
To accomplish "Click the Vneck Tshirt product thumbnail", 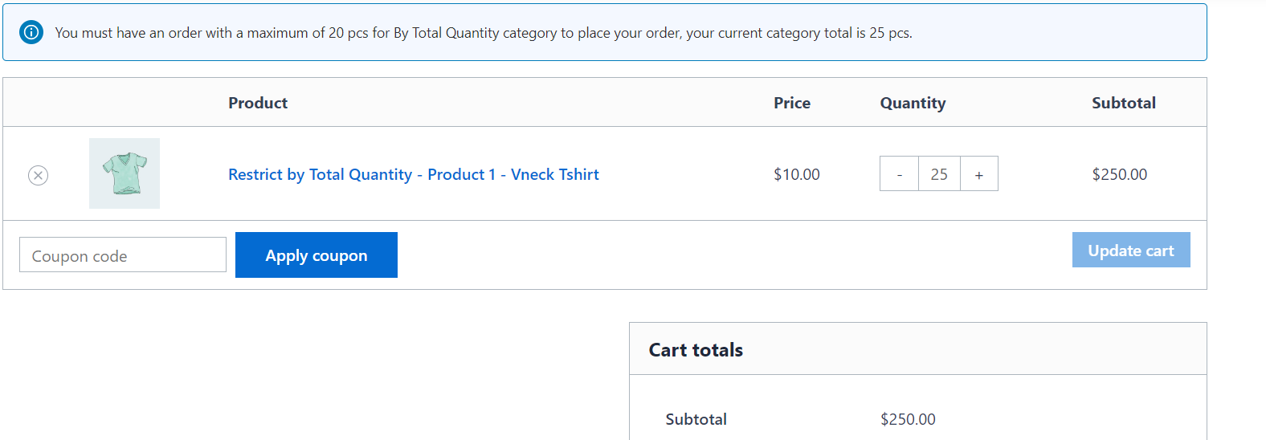I will (x=125, y=173).
